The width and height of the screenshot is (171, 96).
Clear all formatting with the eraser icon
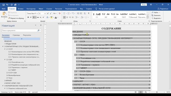pos(60,14)
